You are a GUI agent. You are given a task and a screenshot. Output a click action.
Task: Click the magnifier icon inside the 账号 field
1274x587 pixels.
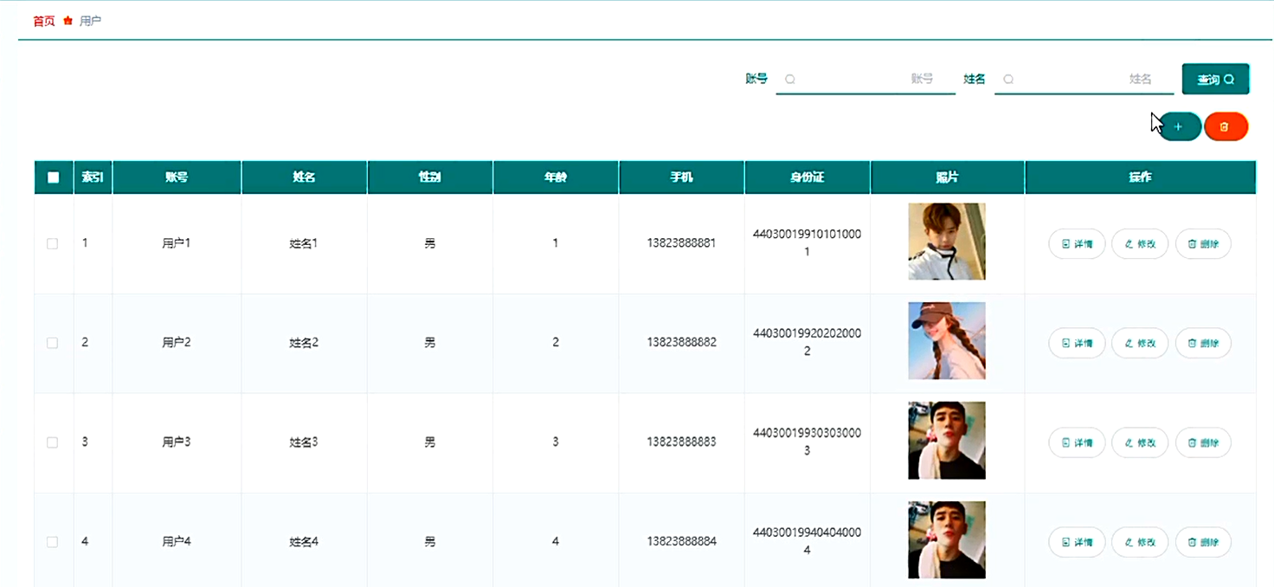pos(789,79)
